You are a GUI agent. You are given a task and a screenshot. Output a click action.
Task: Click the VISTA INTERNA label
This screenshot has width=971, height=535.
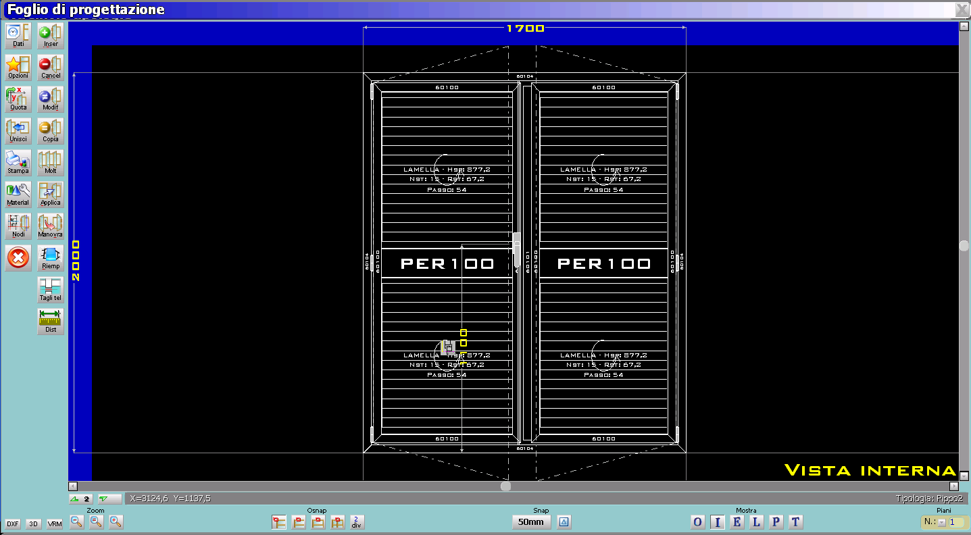870,470
